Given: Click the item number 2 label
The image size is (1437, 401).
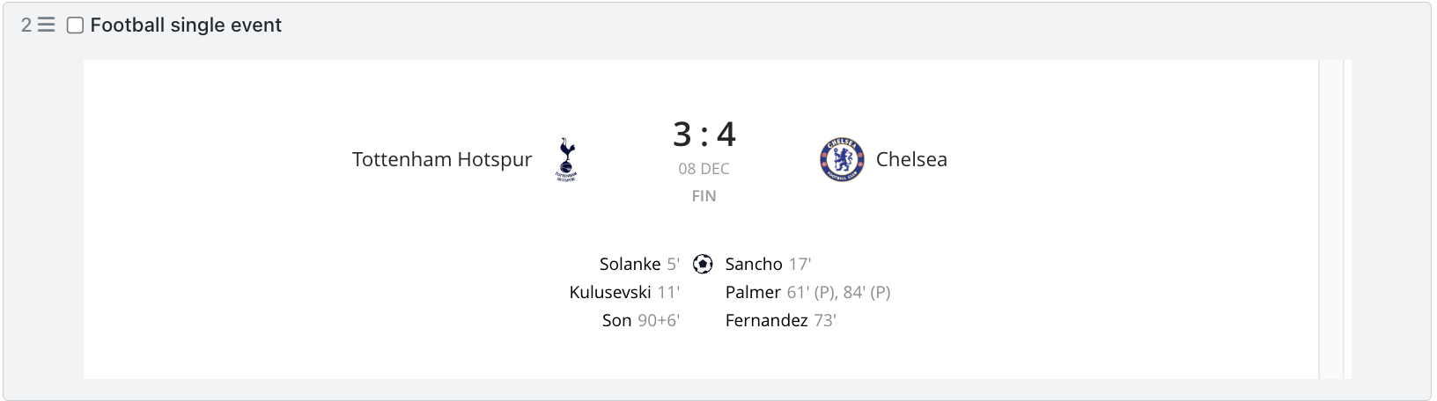Looking at the screenshot, I should 26,25.
